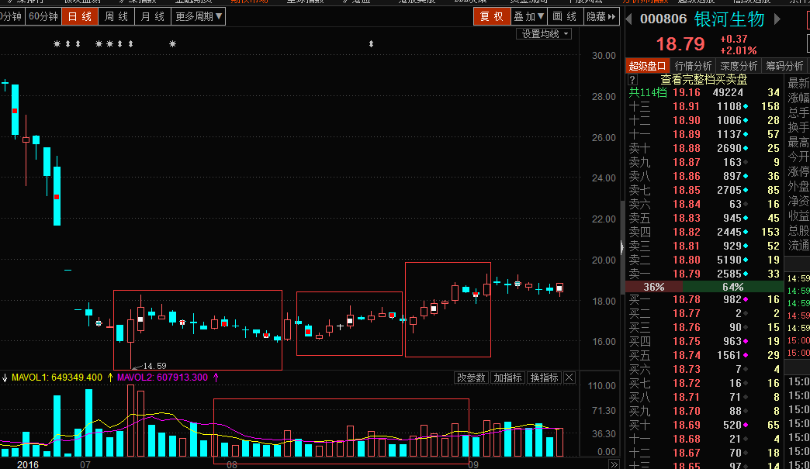The image size is (810, 469).
Task: Click the MAVOL1: 649349.400 indicator label
Action: click(57, 378)
